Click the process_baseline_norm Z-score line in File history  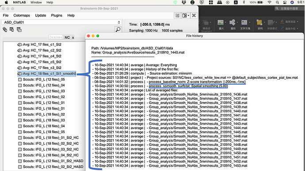169,82
